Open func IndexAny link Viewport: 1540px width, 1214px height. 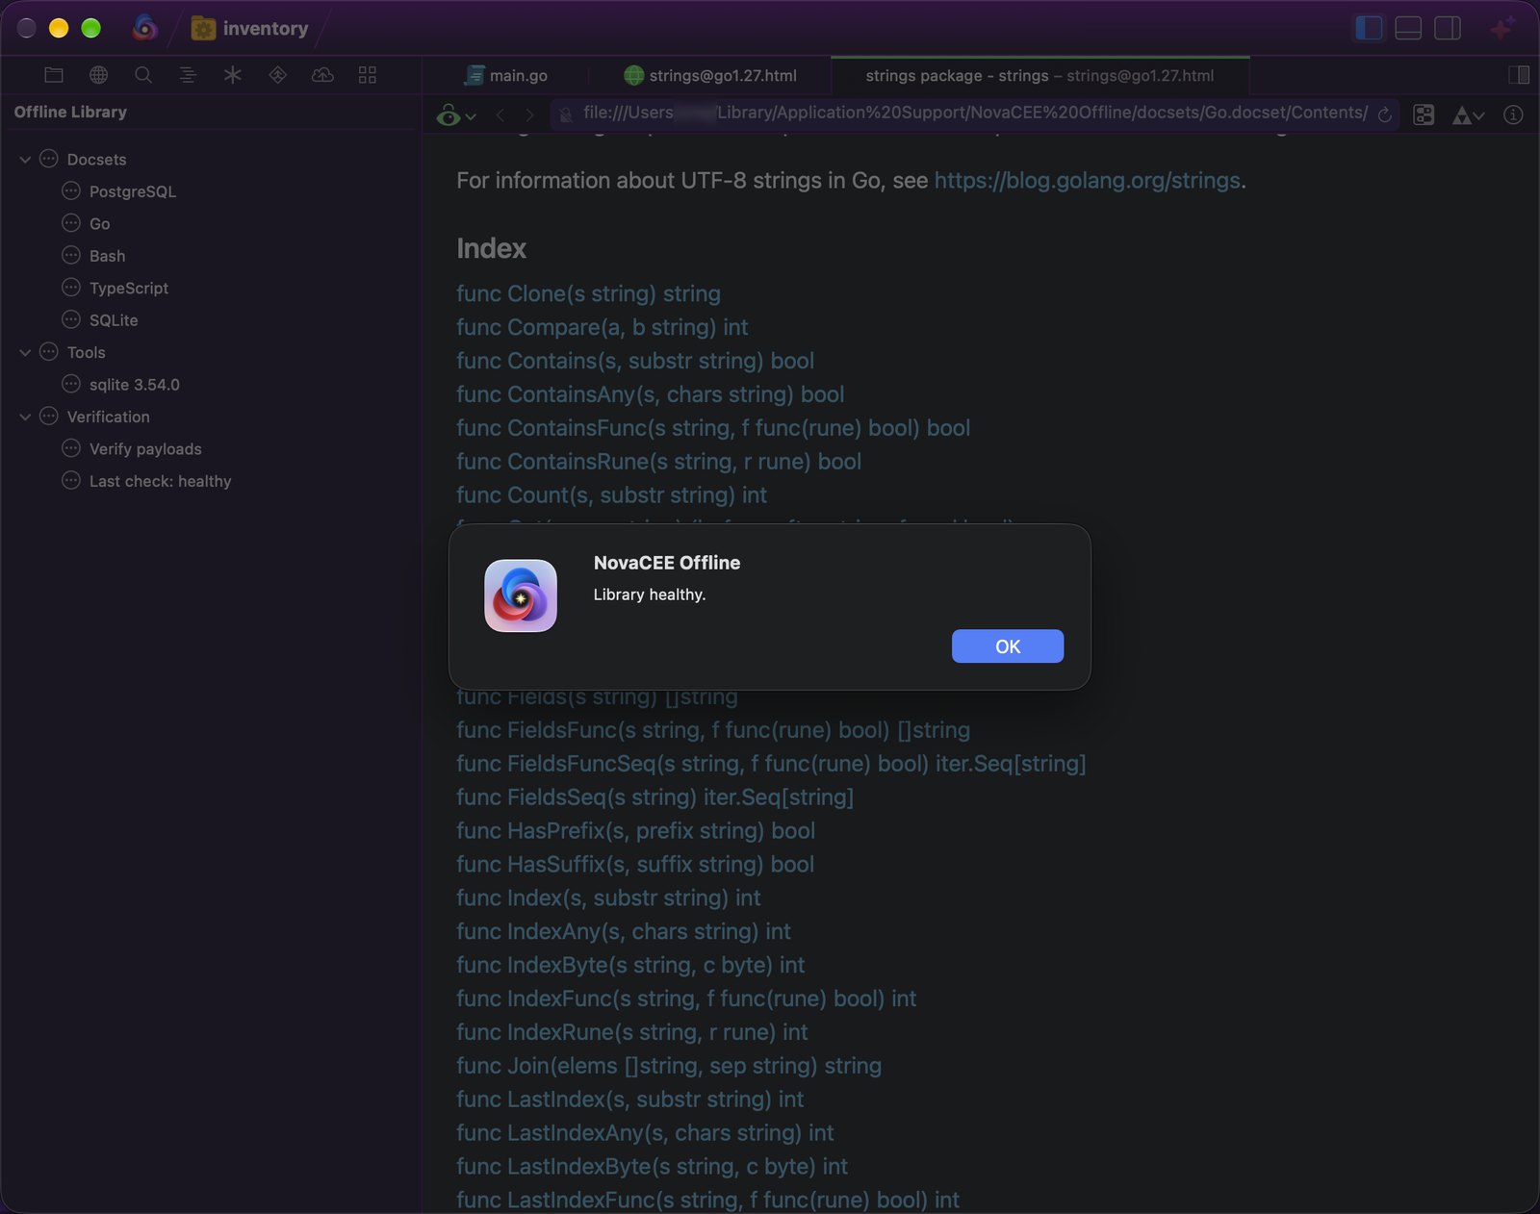coord(624,932)
